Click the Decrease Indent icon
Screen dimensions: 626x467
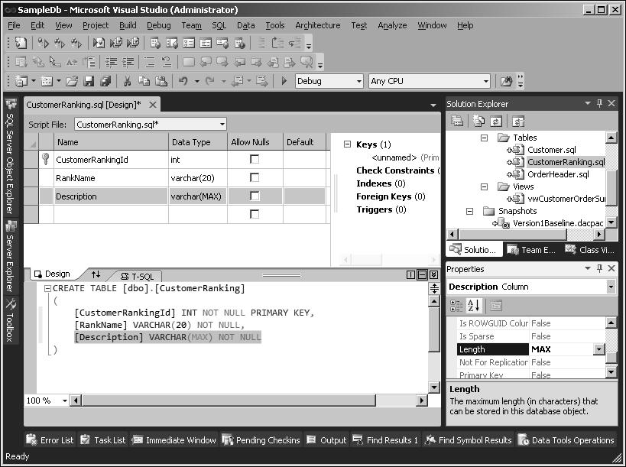(x=111, y=62)
